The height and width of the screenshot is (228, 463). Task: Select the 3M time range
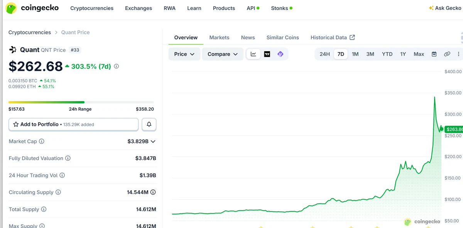pyautogui.click(x=370, y=54)
